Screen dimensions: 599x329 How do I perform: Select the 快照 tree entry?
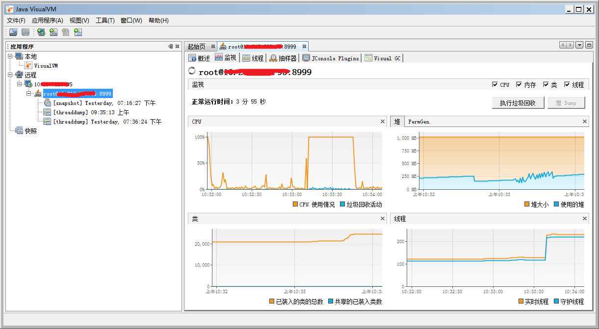coord(31,131)
